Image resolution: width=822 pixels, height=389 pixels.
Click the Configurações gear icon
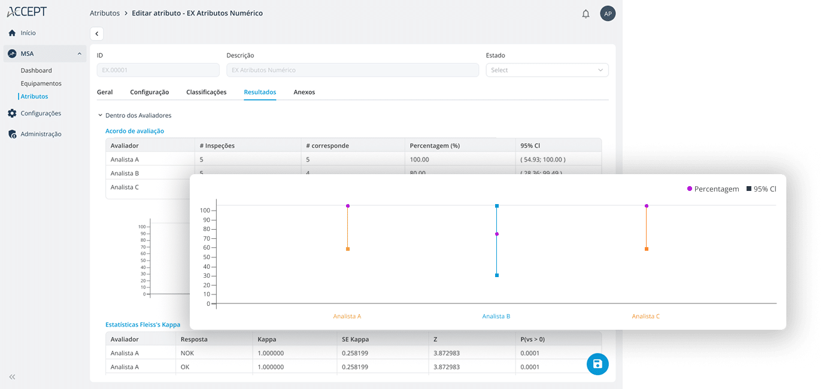coord(12,113)
